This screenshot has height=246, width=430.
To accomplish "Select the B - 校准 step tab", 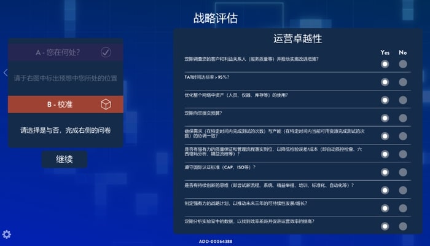I will 60,105.
